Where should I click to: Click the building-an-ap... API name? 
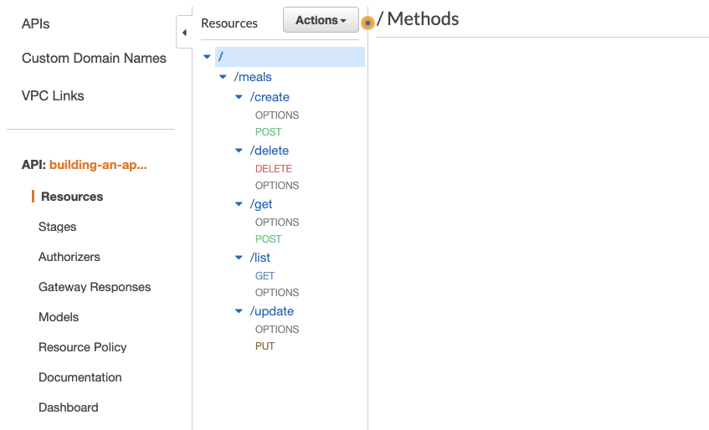coord(98,165)
